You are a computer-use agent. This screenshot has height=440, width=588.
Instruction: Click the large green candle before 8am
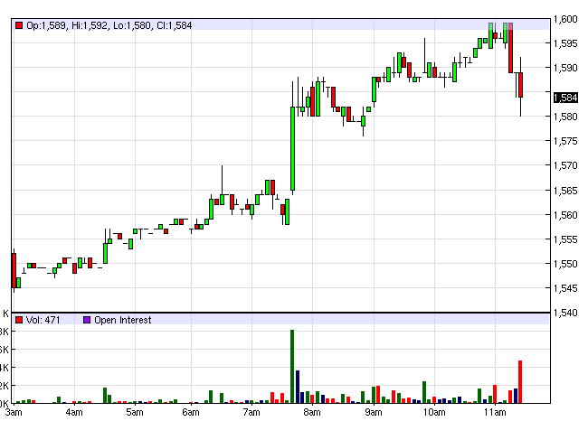click(292, 149)
